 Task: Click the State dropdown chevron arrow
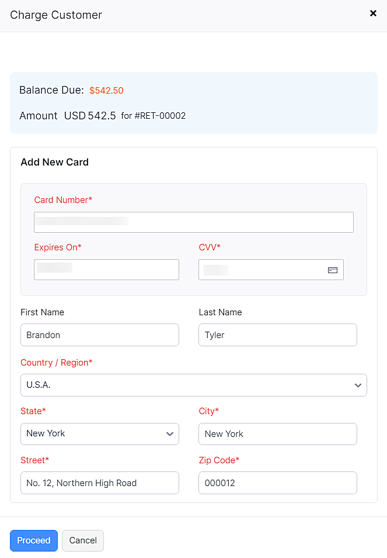point(170,434)
